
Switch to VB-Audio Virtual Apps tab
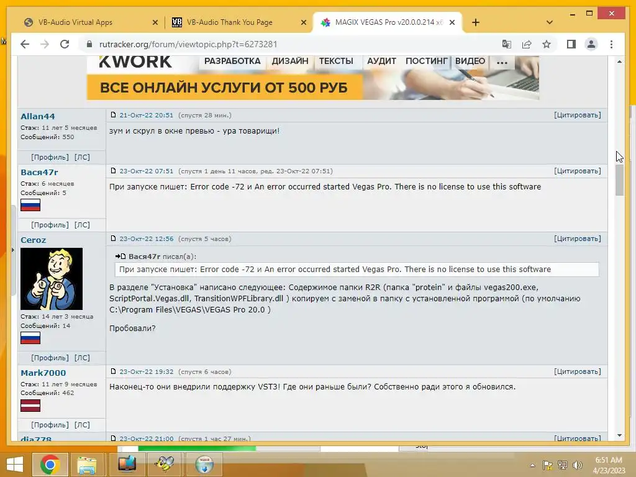tap(75, 22)
